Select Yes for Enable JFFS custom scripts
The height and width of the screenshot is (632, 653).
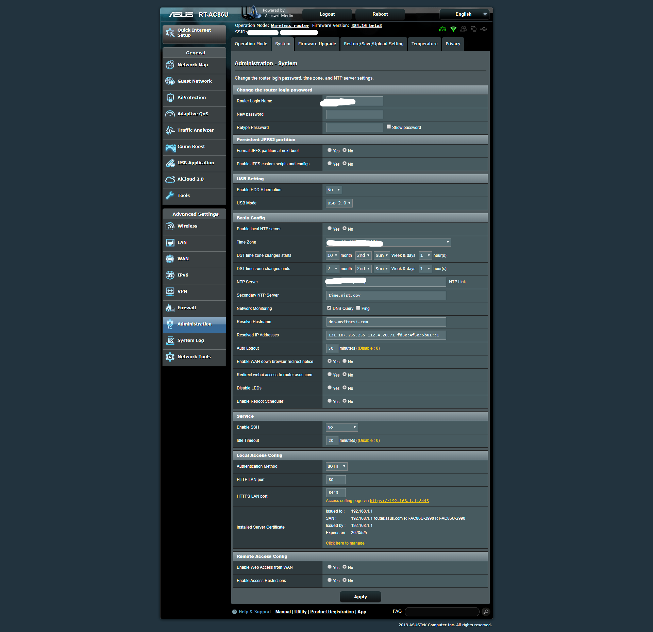(330, 164)
